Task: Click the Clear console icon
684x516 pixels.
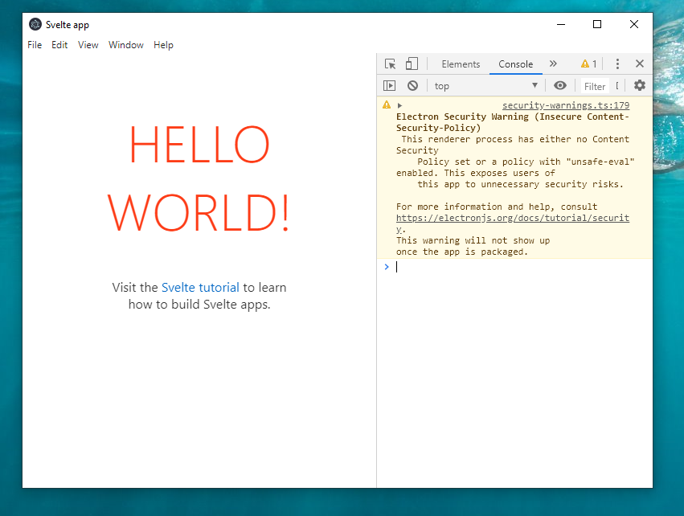Action: (412, 85)
